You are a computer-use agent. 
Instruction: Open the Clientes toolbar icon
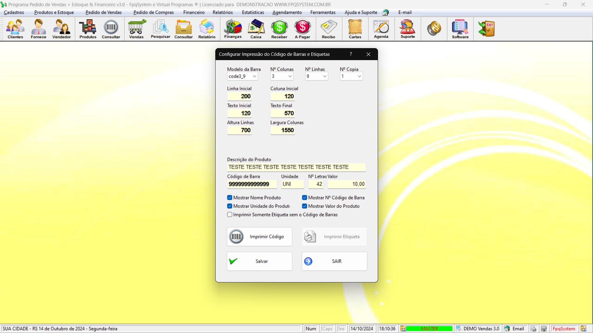(x=15, y=29)
